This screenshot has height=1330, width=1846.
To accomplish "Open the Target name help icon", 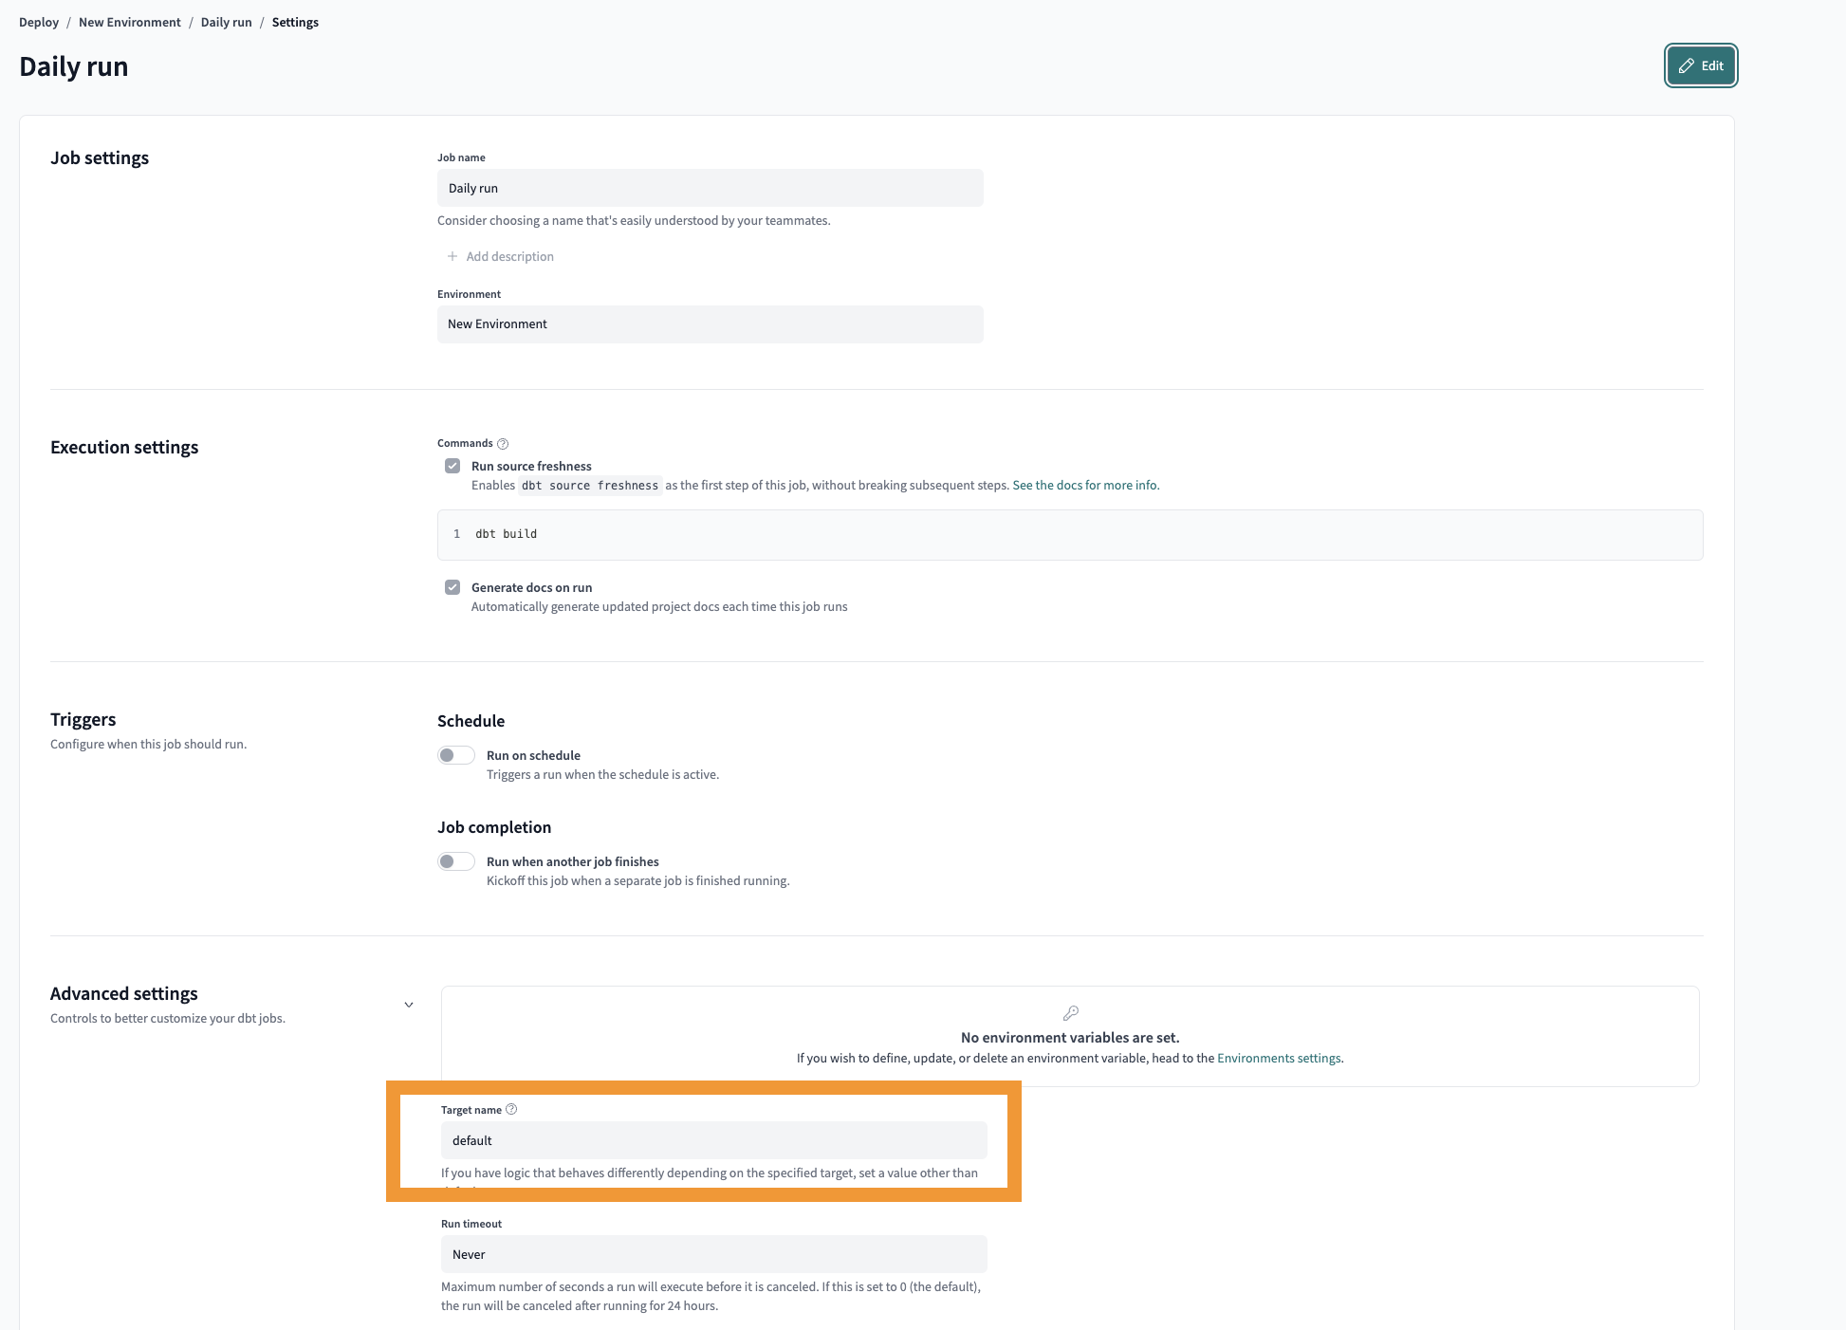I will [x=511, y=1109].
